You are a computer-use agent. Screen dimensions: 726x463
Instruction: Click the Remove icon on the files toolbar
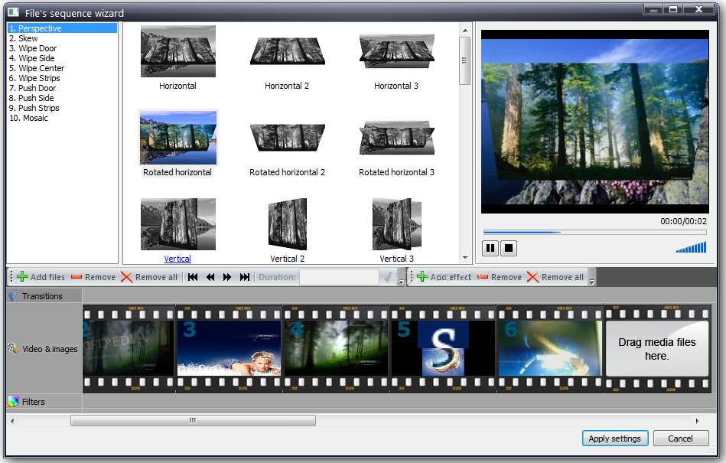tap(74, 277)
